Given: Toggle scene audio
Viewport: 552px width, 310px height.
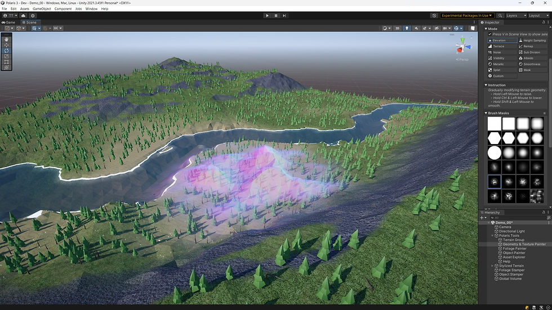Looking at the screenshot, I should (x=416, y=28).
